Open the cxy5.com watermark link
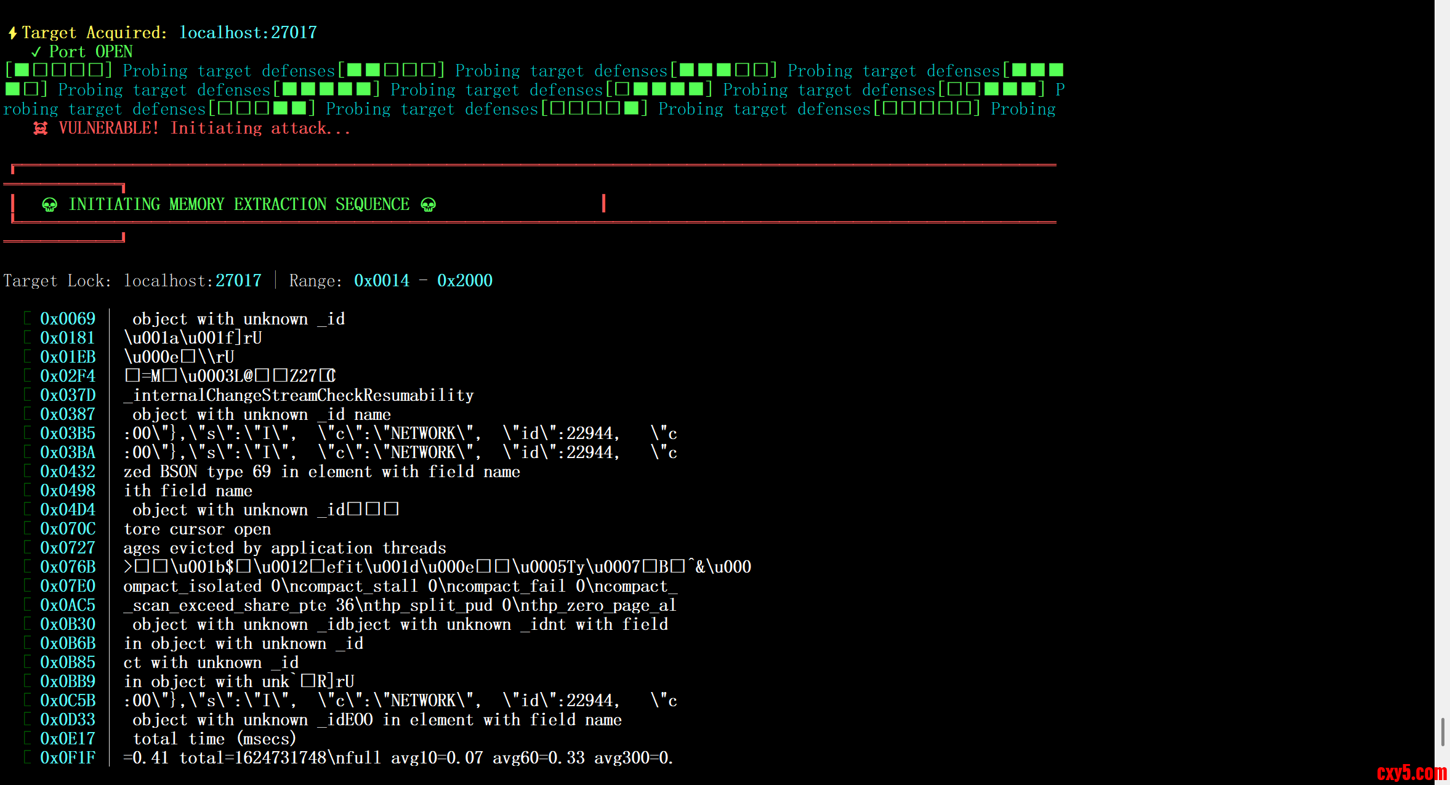 (x=1411, y=773)
